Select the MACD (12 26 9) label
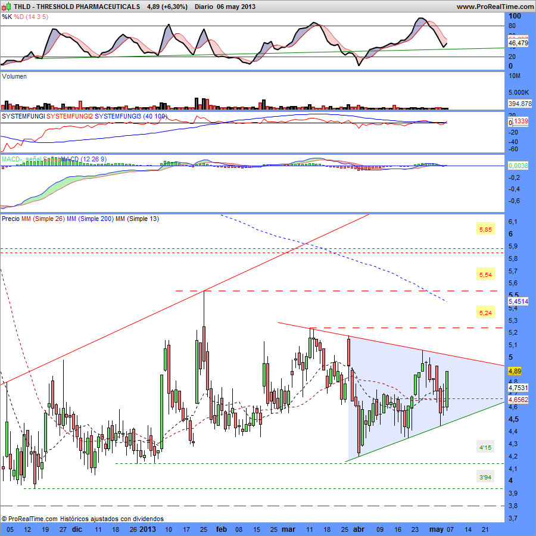The height and width of the screenshot is (536, 536). click(84, 159)
